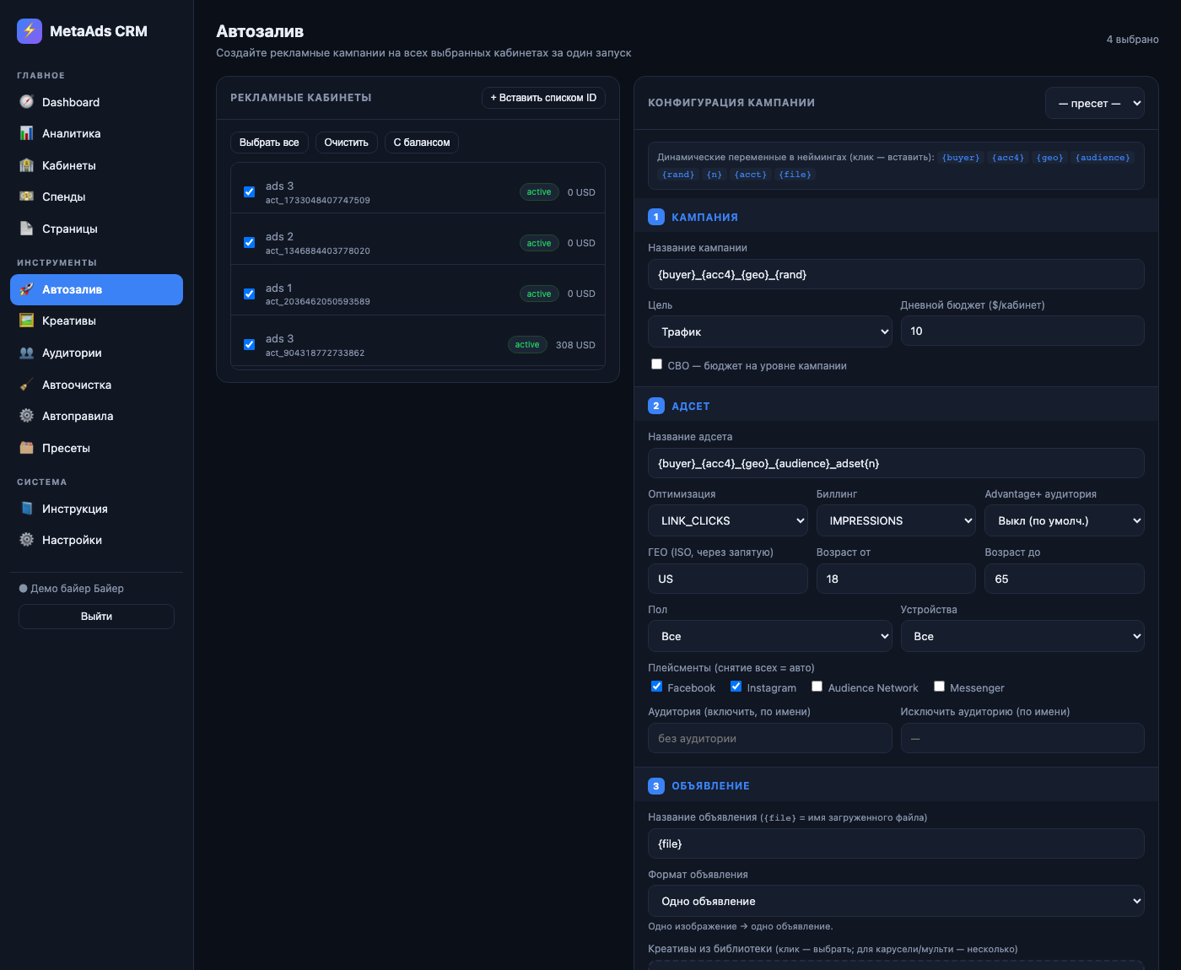This screenshot has width=1181, height=970.
Task: Click the Настройки gear icon
Action: point(27,540)
